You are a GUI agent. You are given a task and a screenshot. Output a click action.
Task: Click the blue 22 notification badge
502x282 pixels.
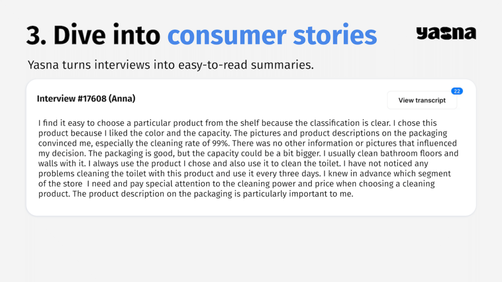(x=457, y=91)
